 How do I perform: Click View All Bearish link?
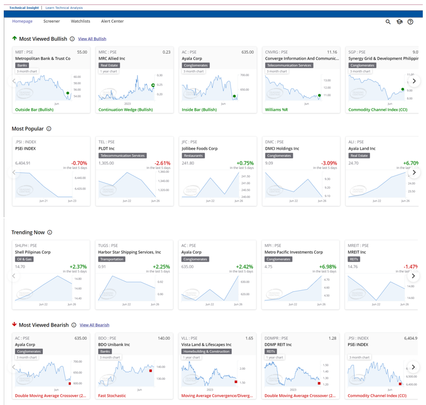pos(95,325)
